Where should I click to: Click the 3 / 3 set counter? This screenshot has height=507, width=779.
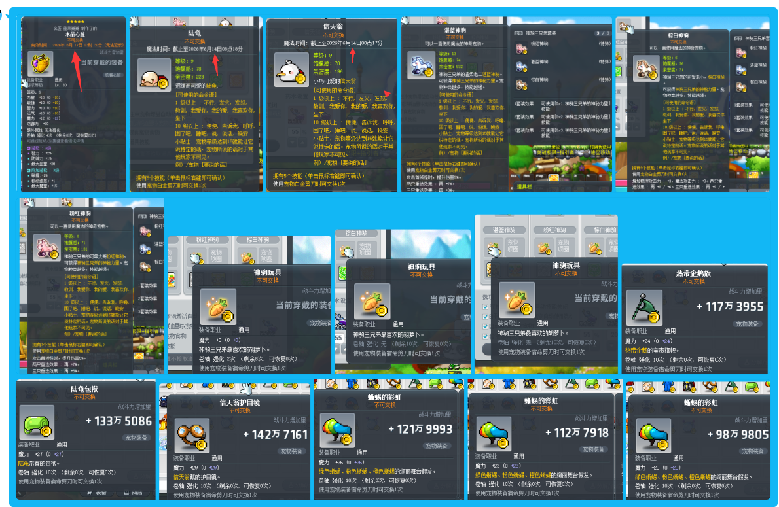coord(603,33)
